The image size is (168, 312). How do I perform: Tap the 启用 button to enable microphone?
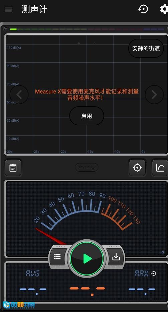87,116
